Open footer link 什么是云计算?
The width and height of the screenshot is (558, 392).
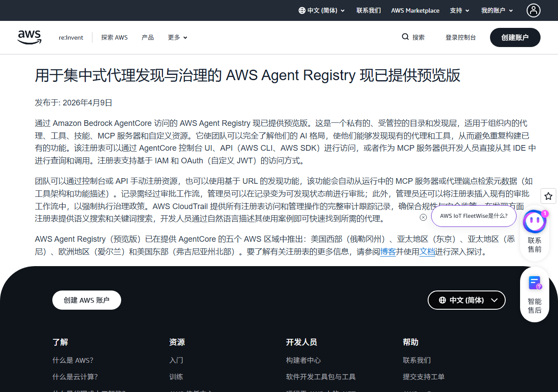click(x=75, y=377)
